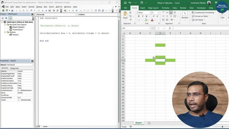Screen dimensions: 229x129
Task: Collapse the Microsoft Excel Objects folder
Action: [5, 25]
